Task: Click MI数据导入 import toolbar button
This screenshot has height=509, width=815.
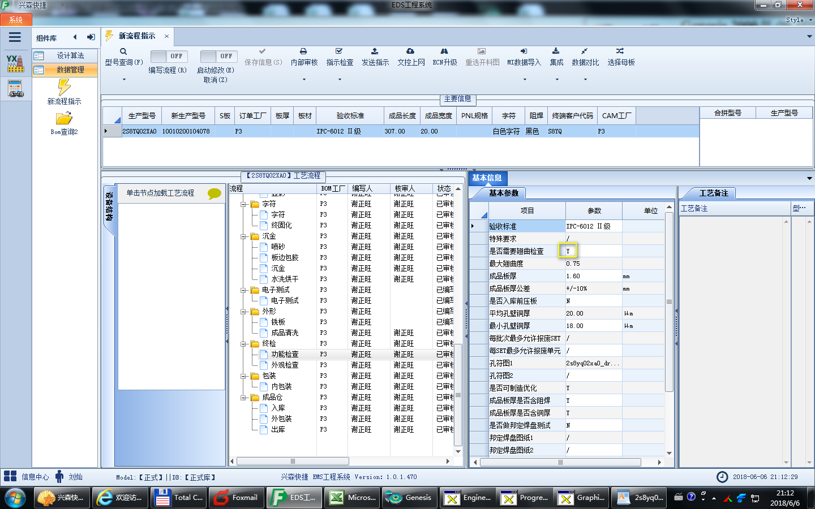Action: coord(524,57)
